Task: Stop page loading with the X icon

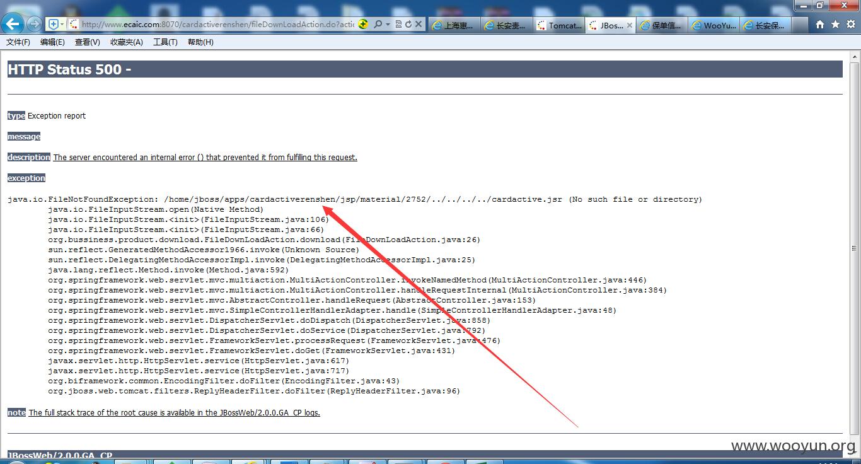Action: point(419,24)
